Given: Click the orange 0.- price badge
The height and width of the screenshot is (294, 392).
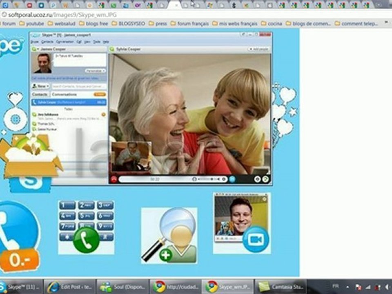Looking at the screenshot, I should click(x=20, y=260).
